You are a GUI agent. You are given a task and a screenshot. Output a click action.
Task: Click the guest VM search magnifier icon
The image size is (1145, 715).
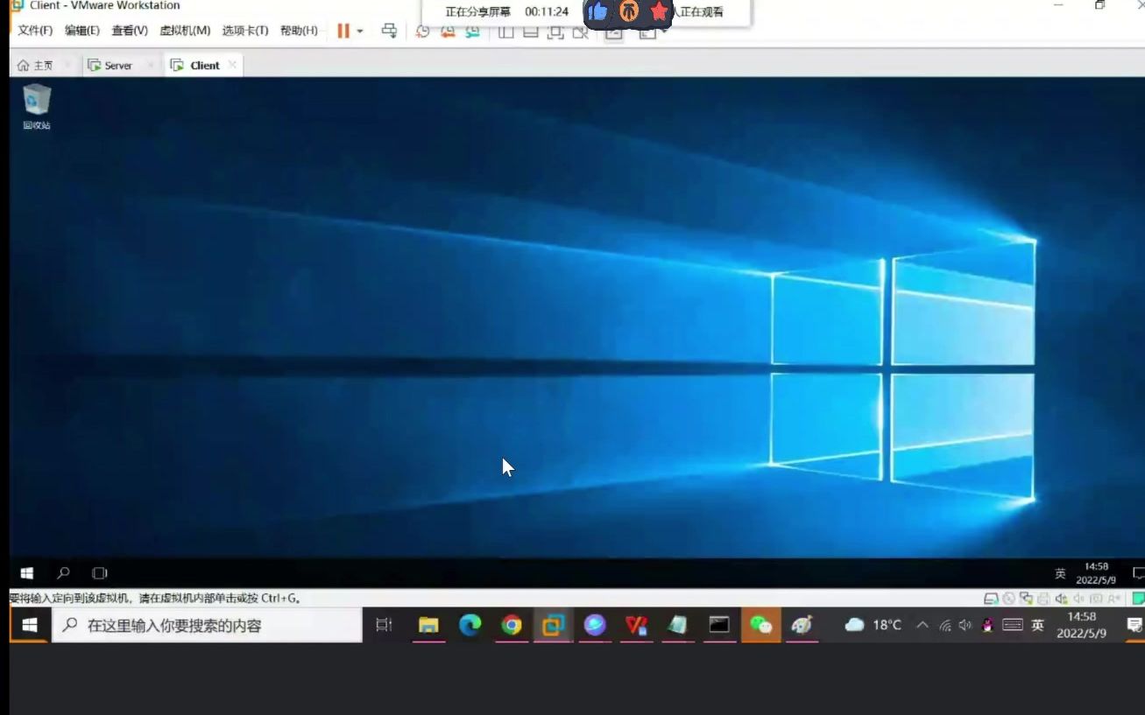tap(63, 573)
